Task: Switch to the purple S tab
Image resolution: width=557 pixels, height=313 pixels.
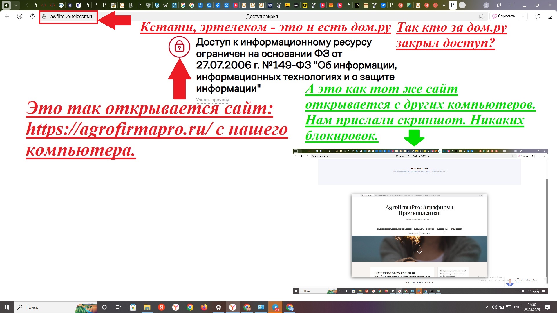Action: pyautogui.click(x=79, y=5)
